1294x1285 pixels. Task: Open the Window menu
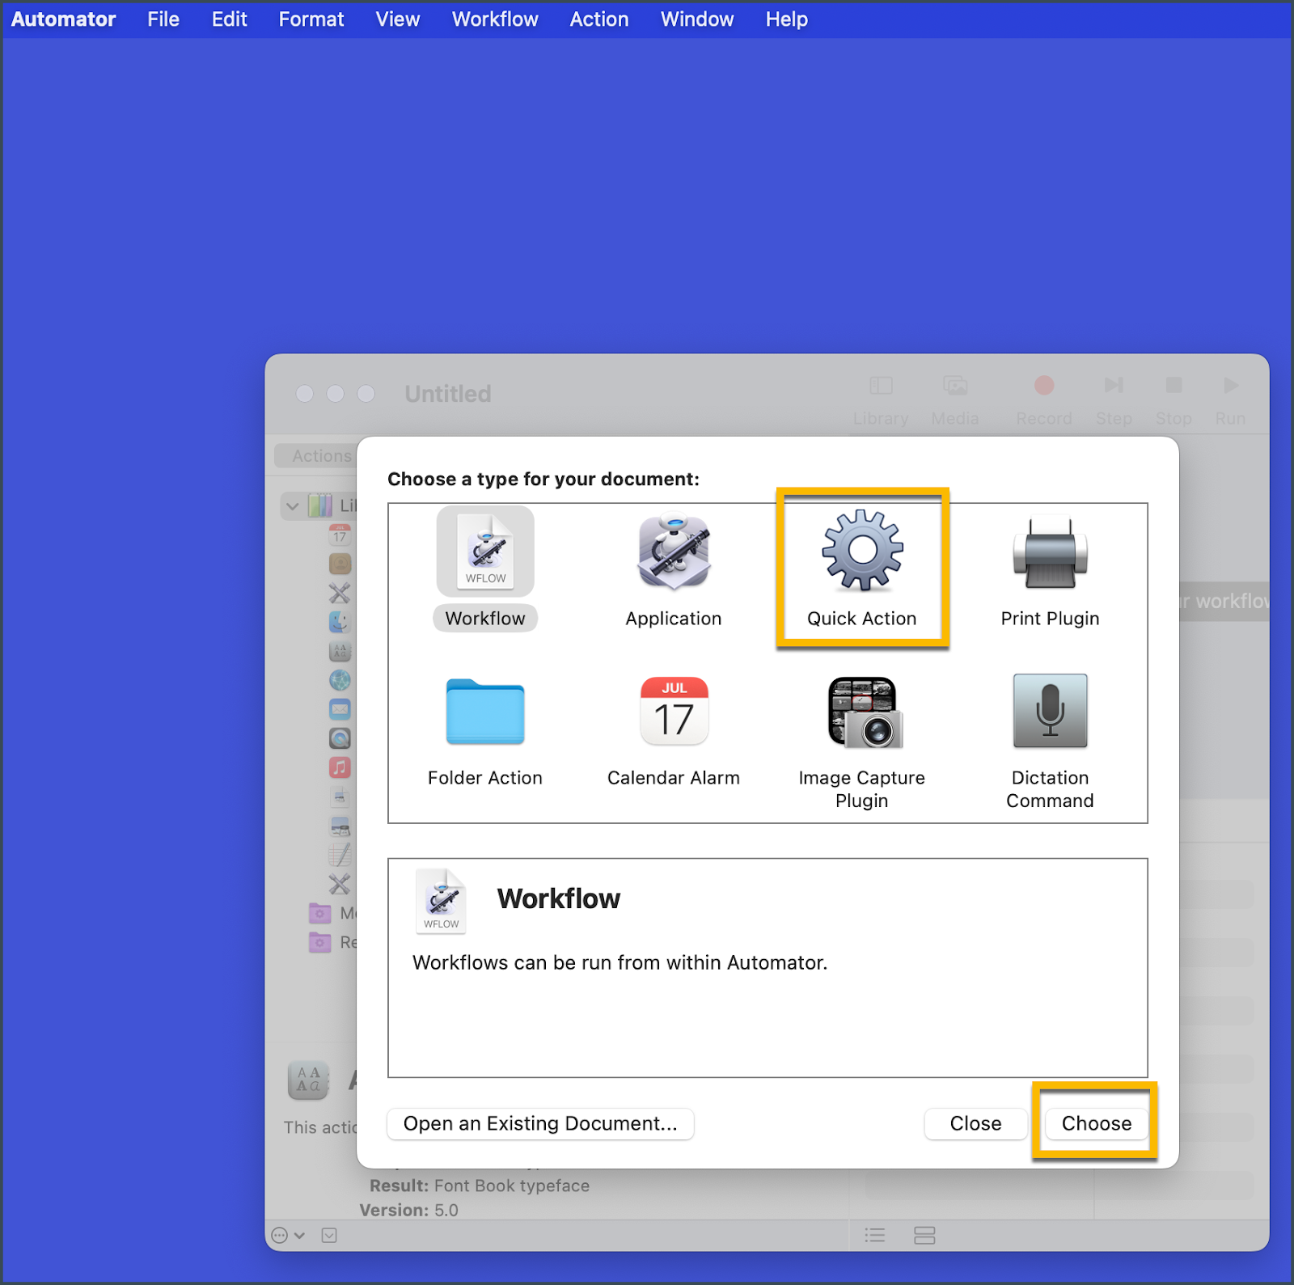[x=697, y=19]
